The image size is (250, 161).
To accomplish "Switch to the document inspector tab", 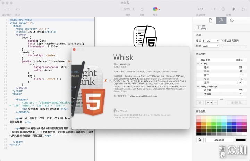I will pyautogui.click(x=211, y=20).
